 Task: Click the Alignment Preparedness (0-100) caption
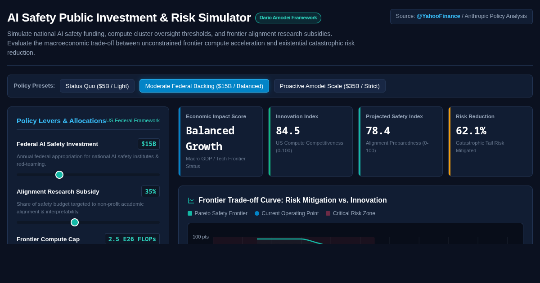397,146
